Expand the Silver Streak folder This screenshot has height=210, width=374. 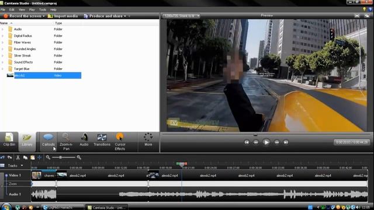[x=2, y=55]
